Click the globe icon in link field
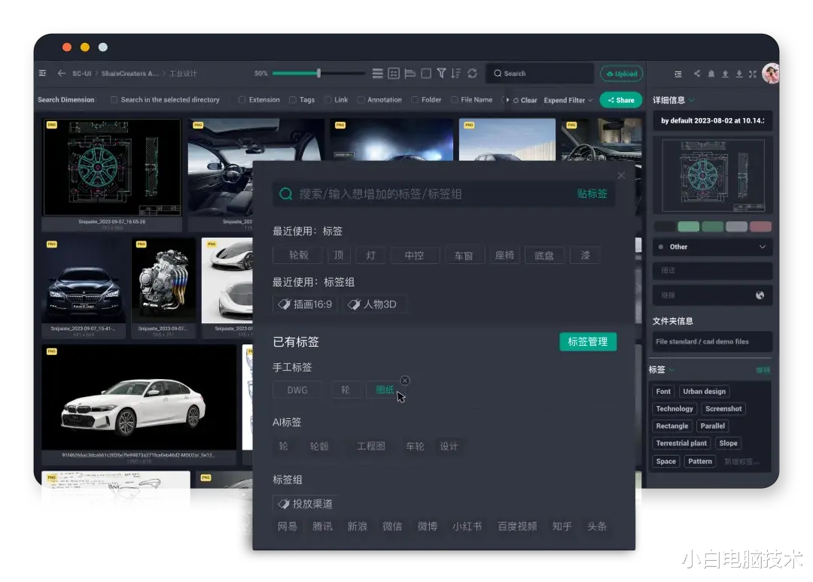Viewport: 813px width, 582px height. (x=760, y=296)
